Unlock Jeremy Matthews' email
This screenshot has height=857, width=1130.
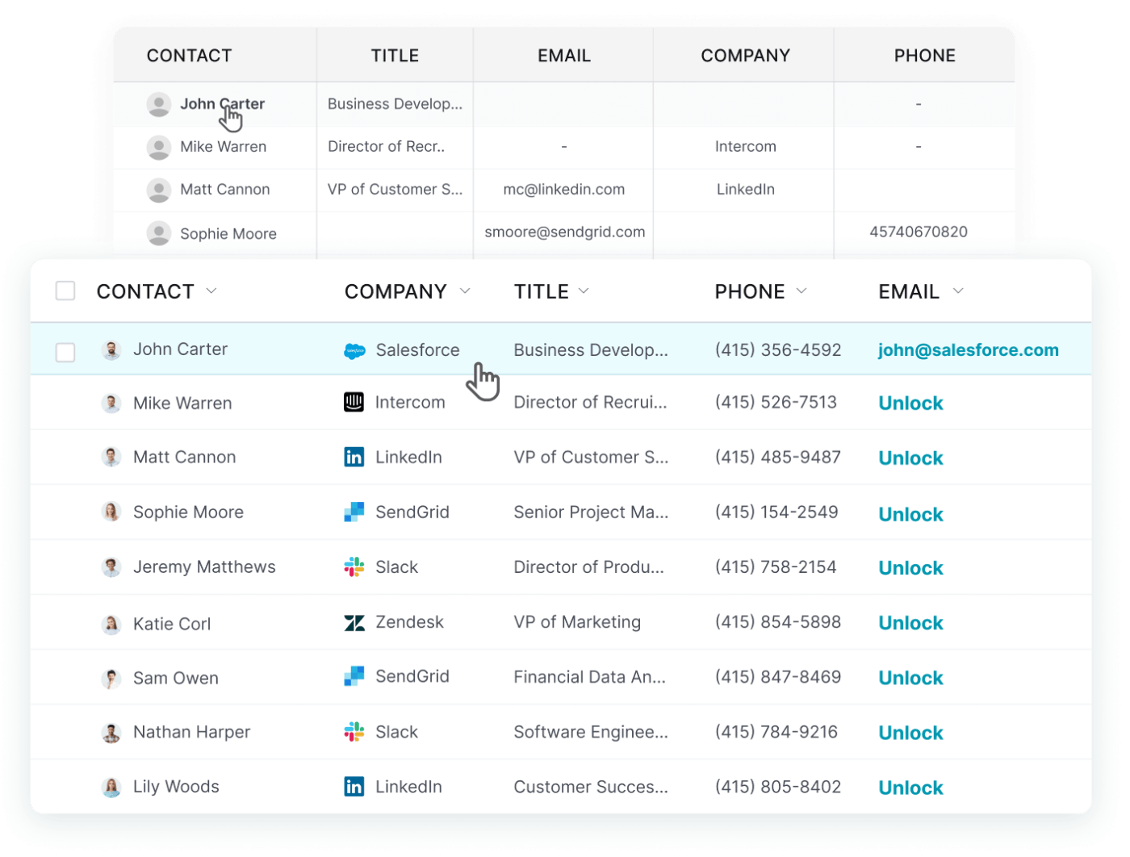pos(910,568)
